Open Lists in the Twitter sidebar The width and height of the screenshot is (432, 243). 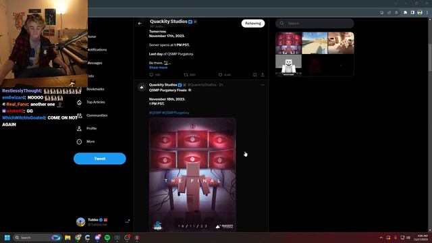coord(90,76)
